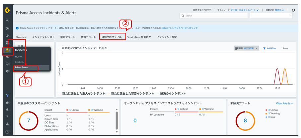The height and width of the screenshot is (138, 301).
Task: Click Reset in the chart header
Action: (285, 48)
